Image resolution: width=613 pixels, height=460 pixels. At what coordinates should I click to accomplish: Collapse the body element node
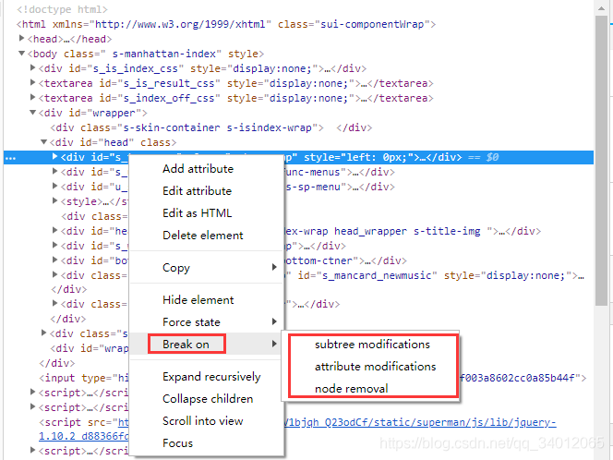click(x=22, y=54)
